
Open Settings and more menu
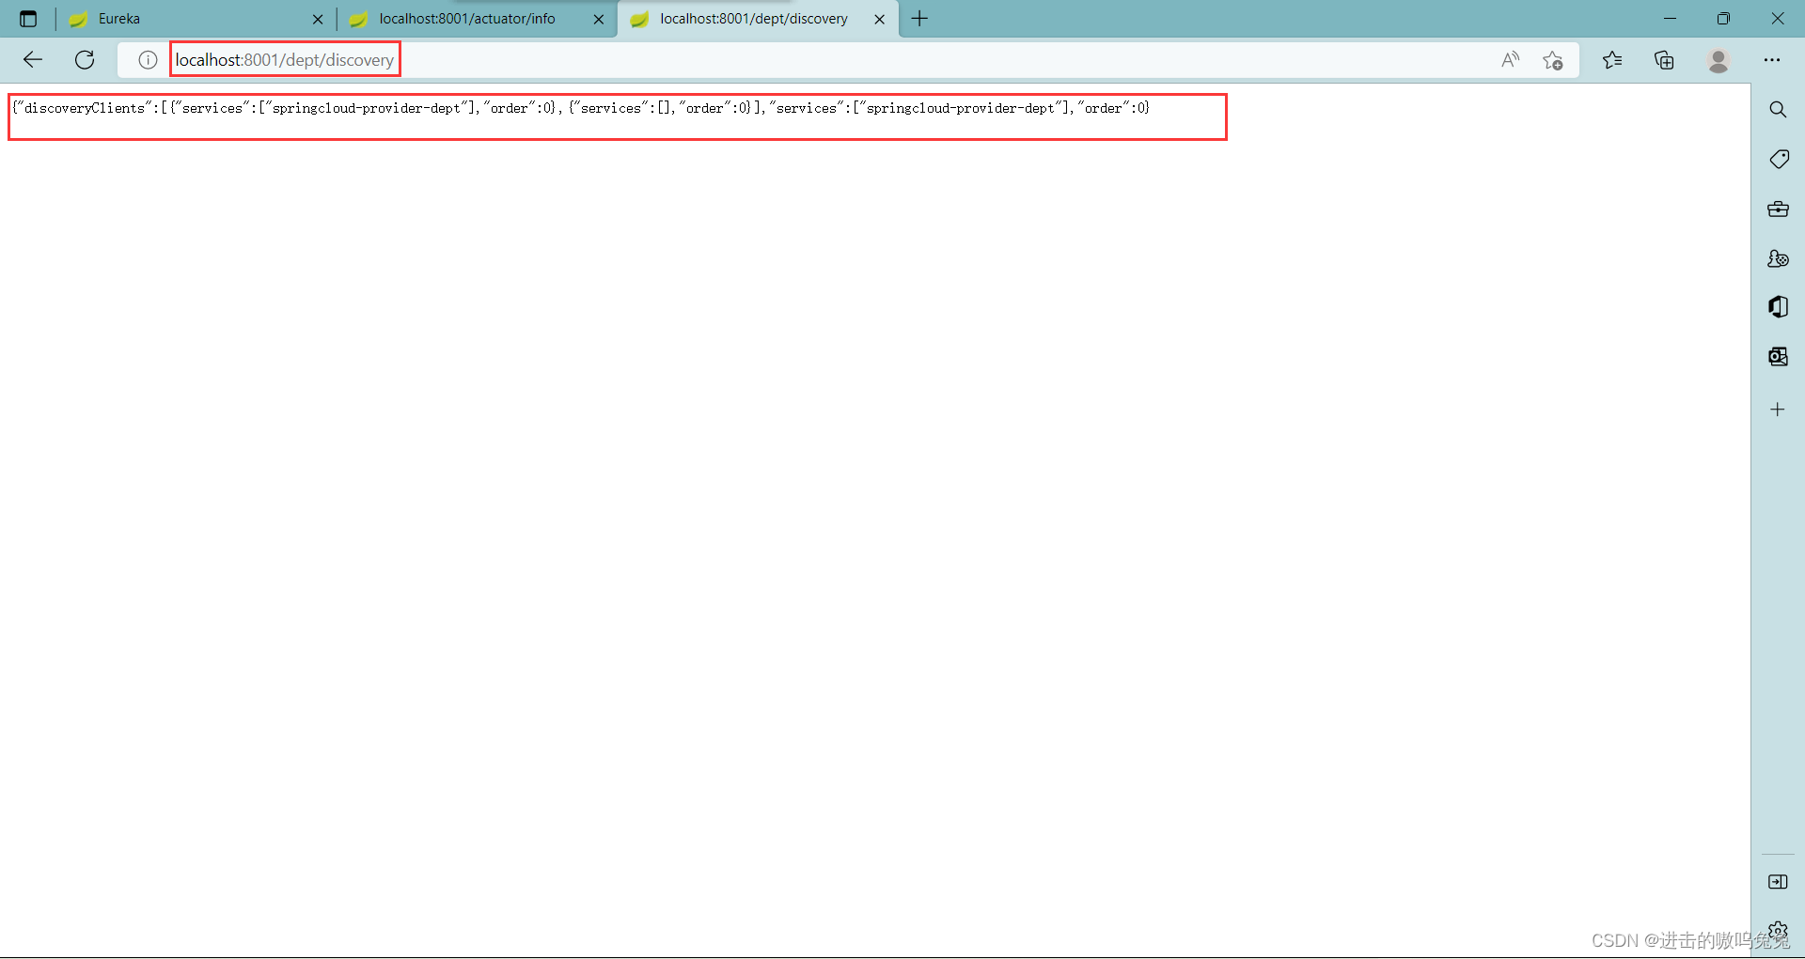(1772, 60)
